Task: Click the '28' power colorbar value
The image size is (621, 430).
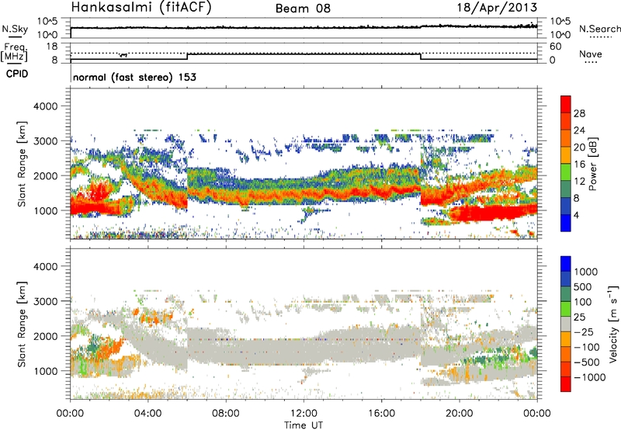Action: click(579, 113)
